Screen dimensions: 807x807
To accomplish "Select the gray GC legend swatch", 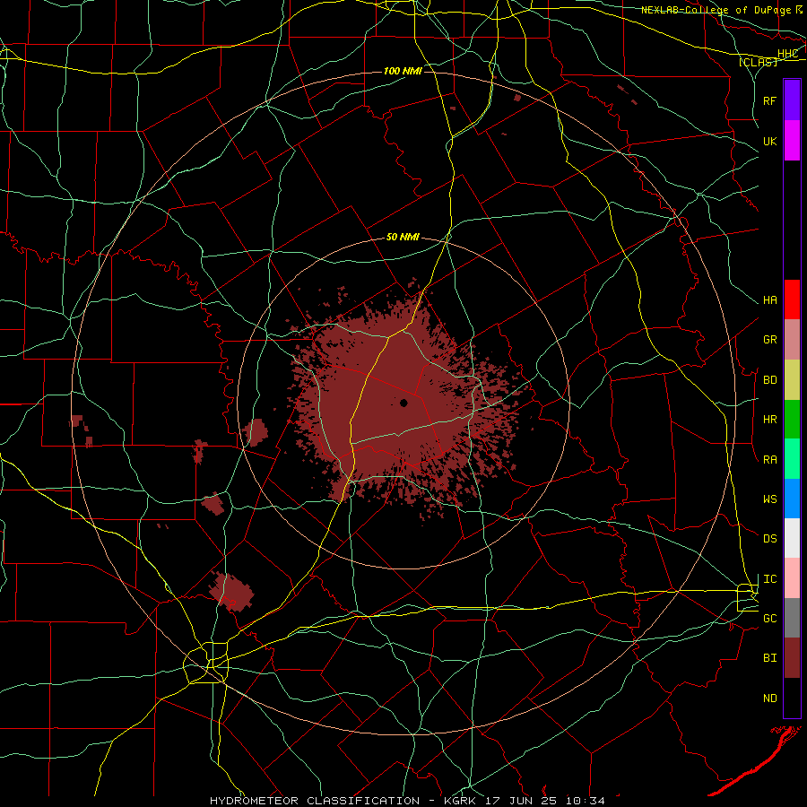I will click(x=792, y=618).
